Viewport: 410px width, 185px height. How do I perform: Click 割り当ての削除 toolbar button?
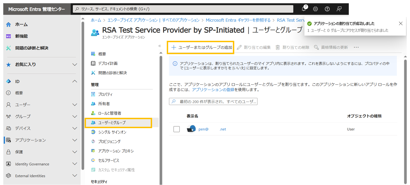click(x=292, y=47)
